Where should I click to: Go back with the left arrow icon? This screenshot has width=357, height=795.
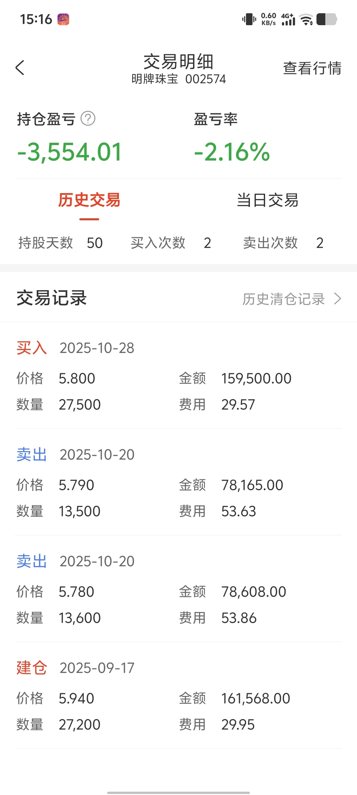[x=20, y=68]
